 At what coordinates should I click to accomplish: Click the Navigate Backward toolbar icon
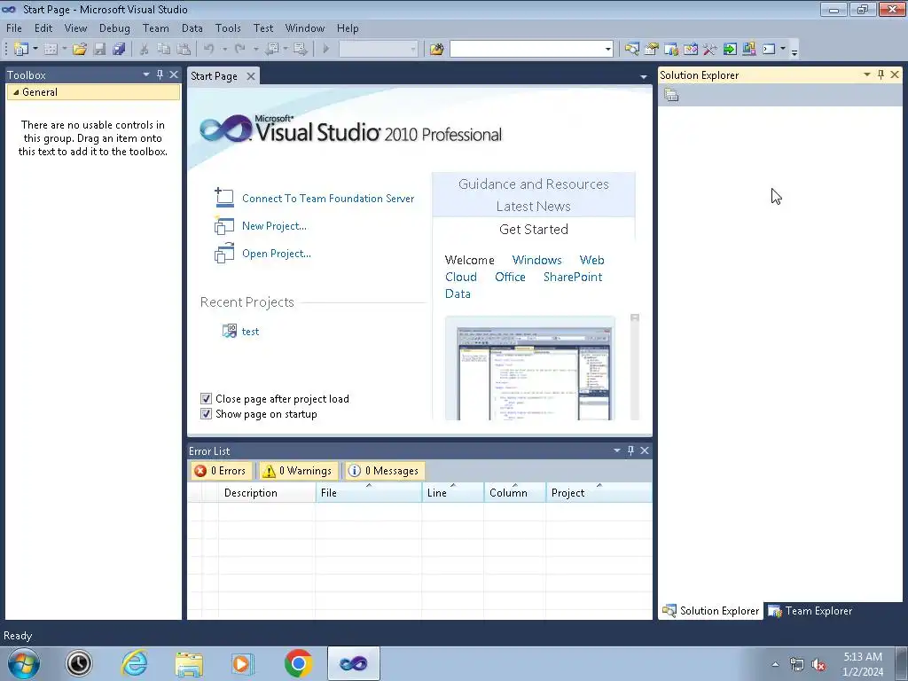(271, 50)
